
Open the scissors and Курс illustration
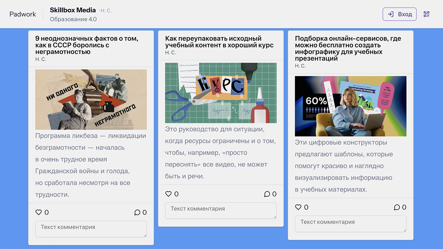[221, 93]
